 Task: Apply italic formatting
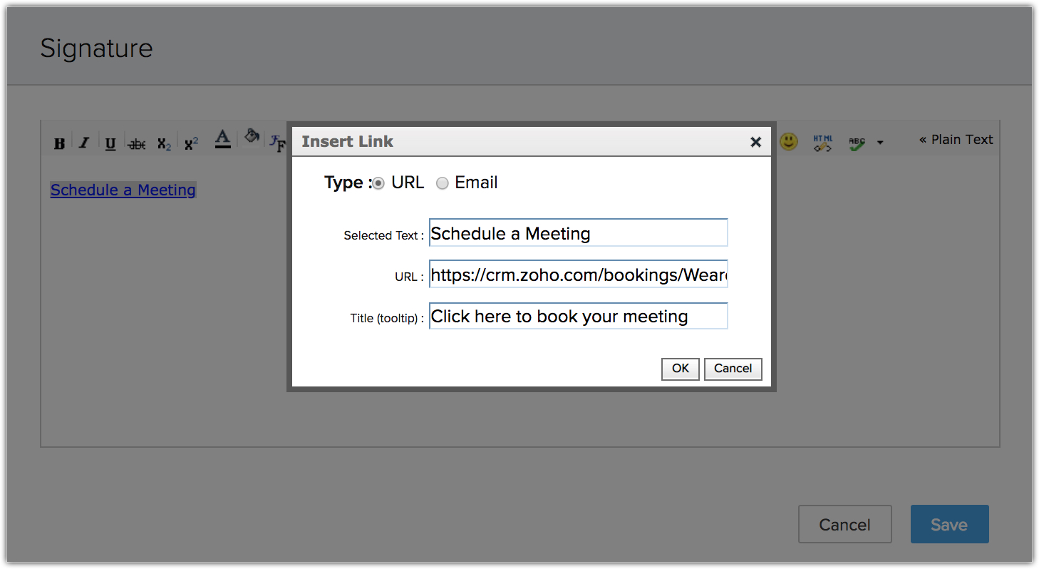pos(84,143)
